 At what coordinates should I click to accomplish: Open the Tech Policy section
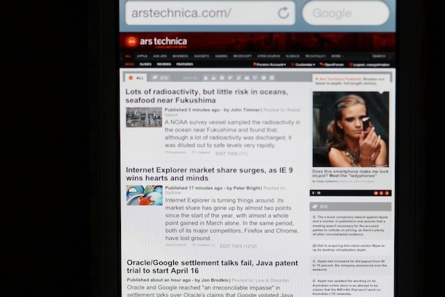[315, 56]
